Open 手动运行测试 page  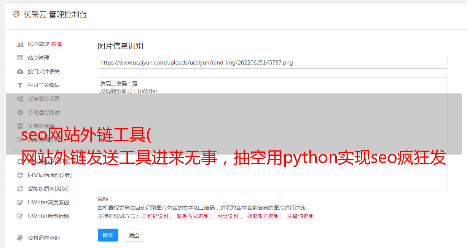coord(44,112)
